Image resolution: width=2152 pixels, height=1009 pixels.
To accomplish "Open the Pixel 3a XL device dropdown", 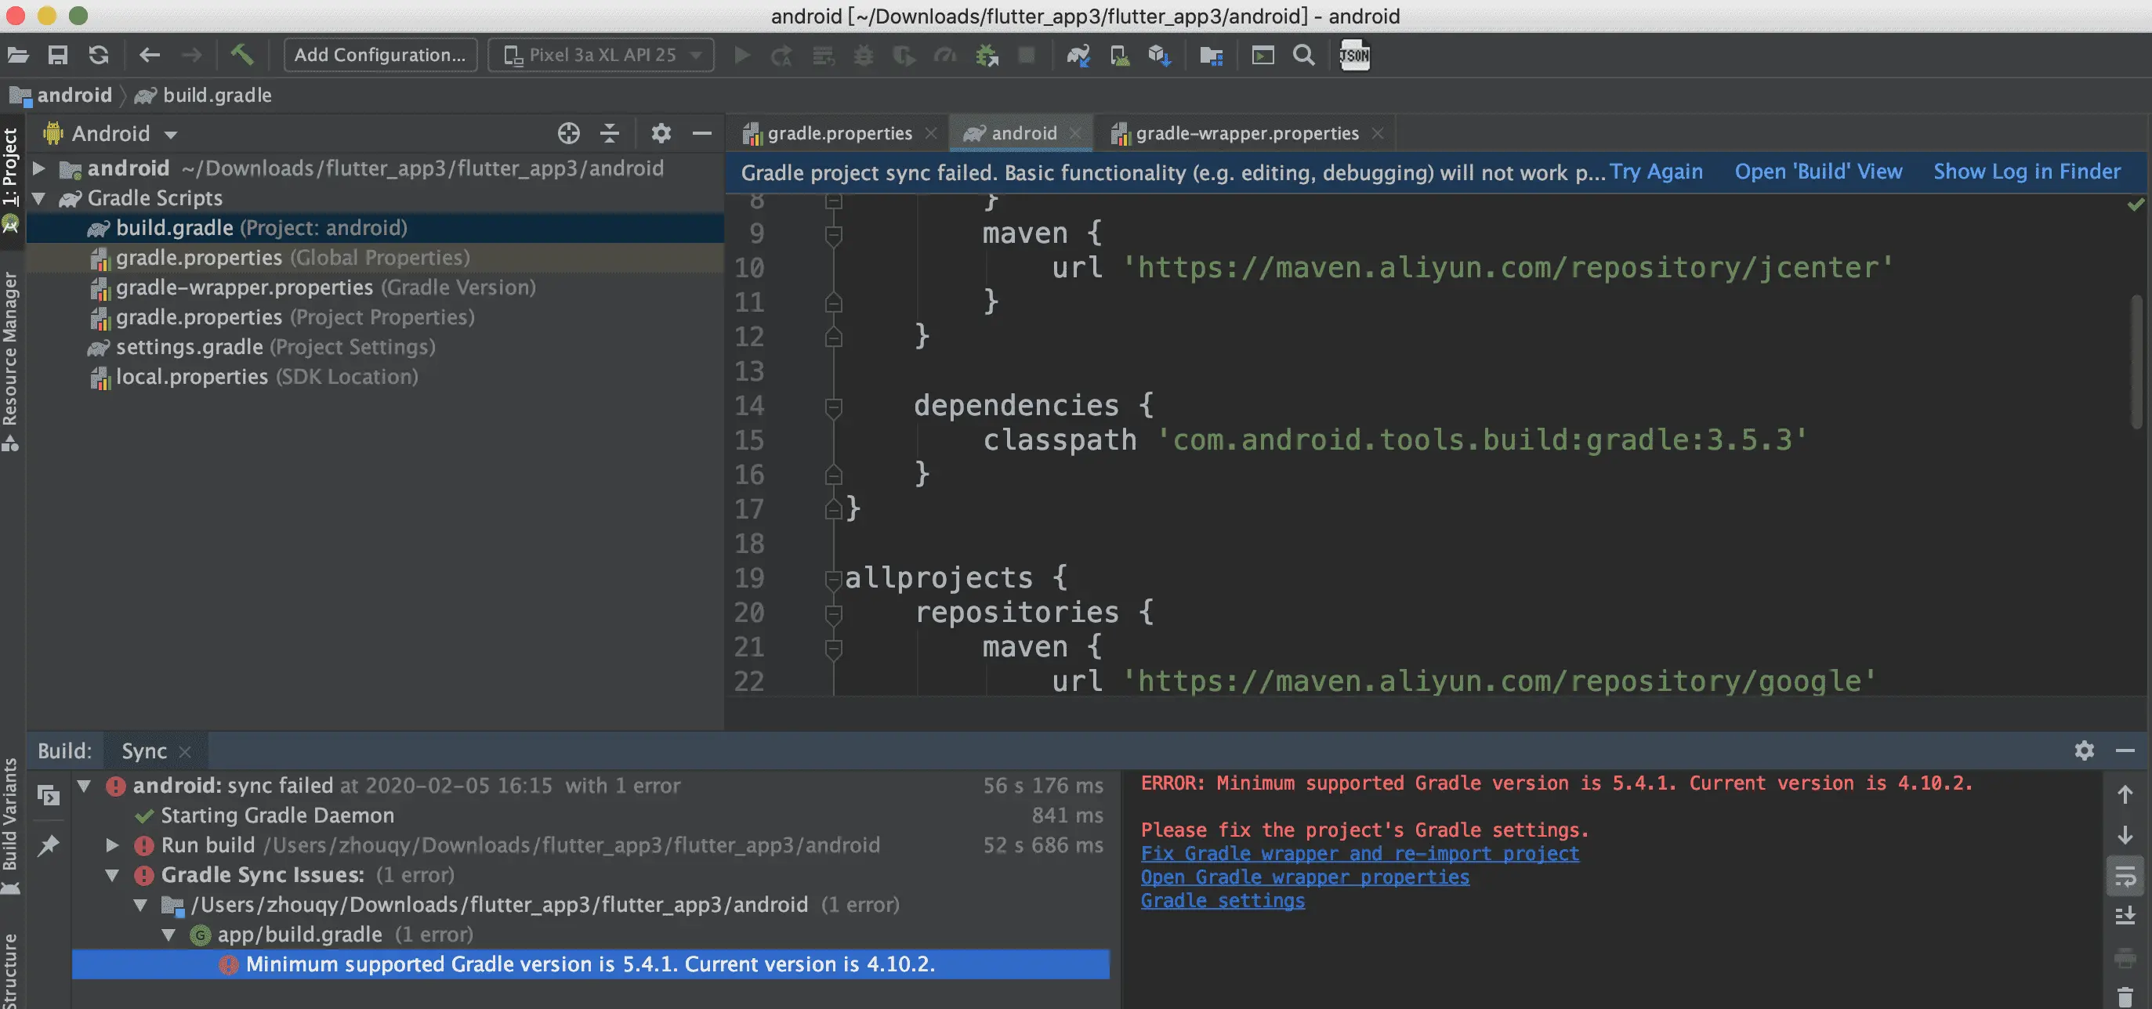I will [602, 55].
